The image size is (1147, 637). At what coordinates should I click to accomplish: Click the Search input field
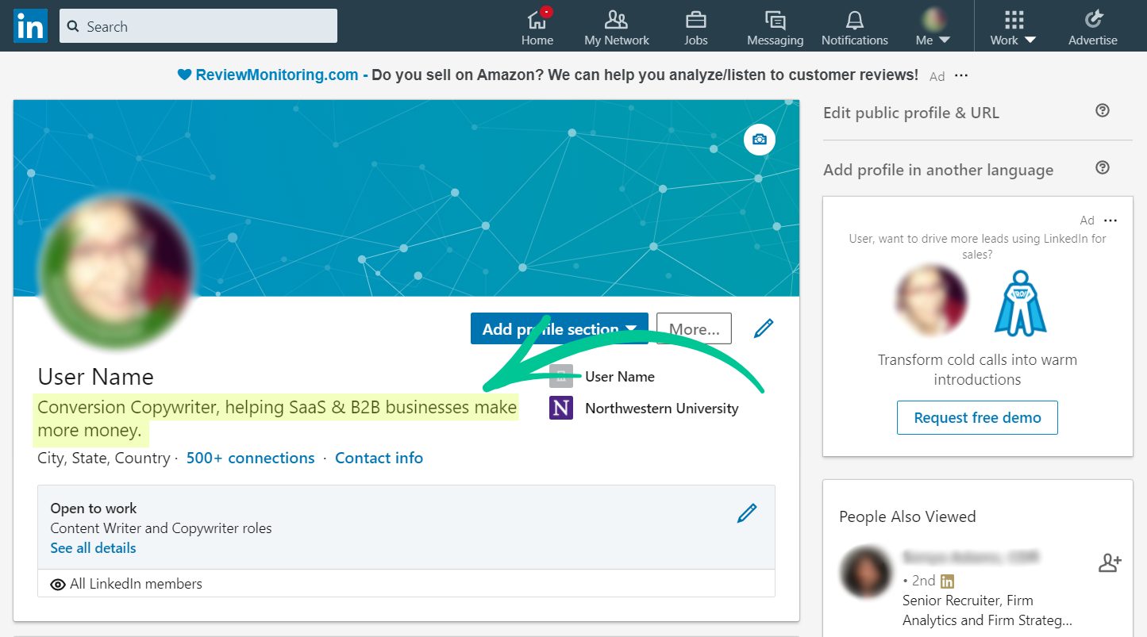pos(198,26)
